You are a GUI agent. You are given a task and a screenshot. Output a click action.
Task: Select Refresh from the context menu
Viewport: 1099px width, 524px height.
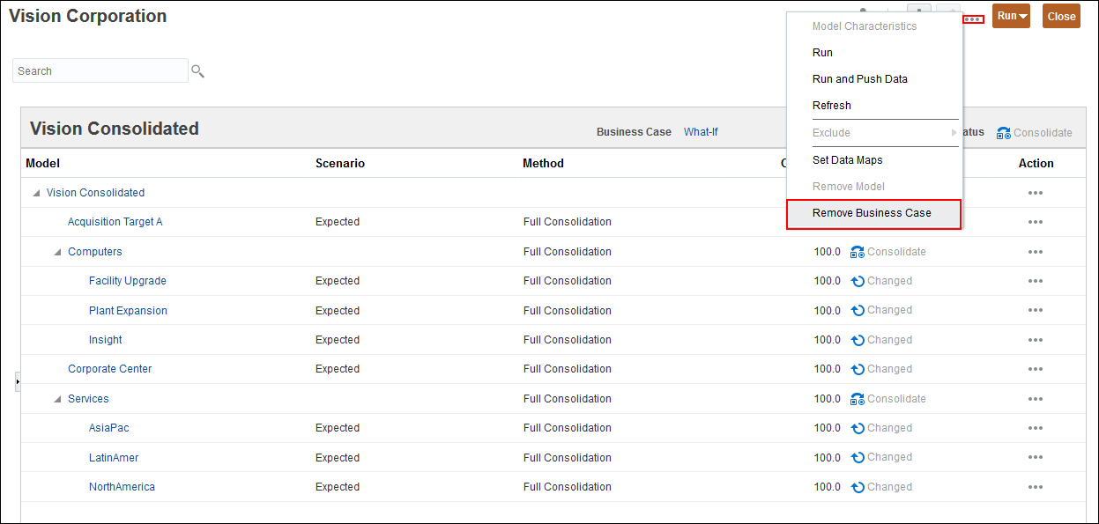click(830, 105)
